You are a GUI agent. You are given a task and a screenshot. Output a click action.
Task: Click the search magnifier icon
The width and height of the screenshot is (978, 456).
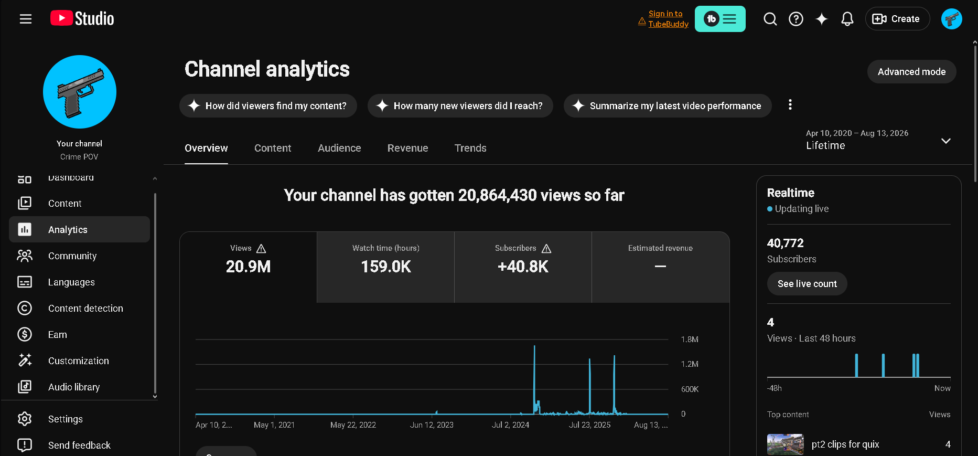[770, 19]
